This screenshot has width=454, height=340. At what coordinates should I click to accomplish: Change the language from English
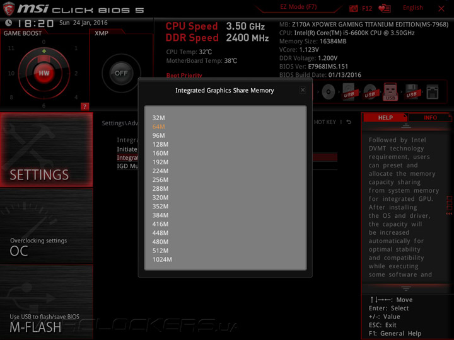pos(412,8)
